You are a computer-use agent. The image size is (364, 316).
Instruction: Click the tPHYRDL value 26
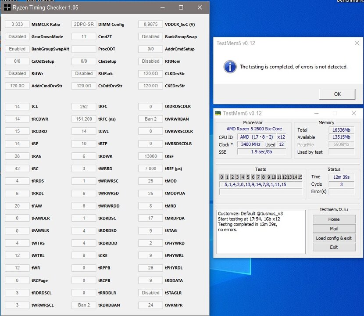click(x=150, y=268)
